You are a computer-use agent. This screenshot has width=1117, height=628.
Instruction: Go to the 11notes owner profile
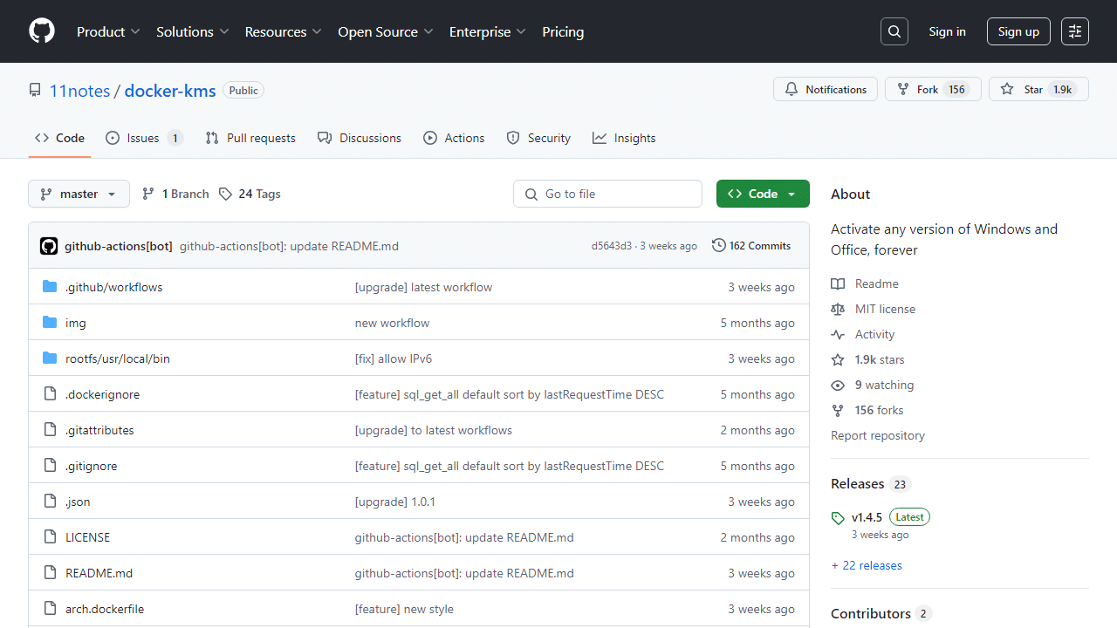tap(79, 90)
